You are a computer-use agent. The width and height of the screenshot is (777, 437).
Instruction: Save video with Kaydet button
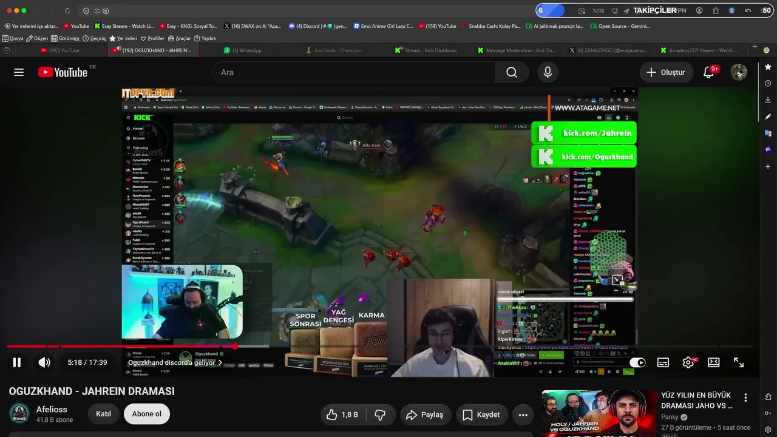tap(481, 415)
